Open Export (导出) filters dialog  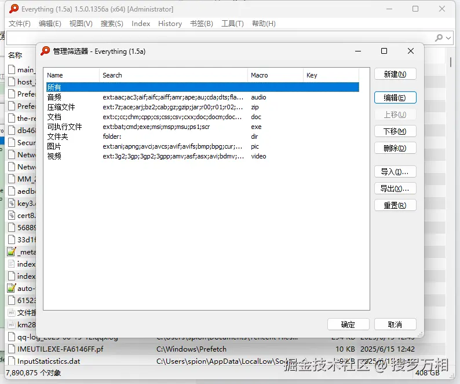point(395,189)
